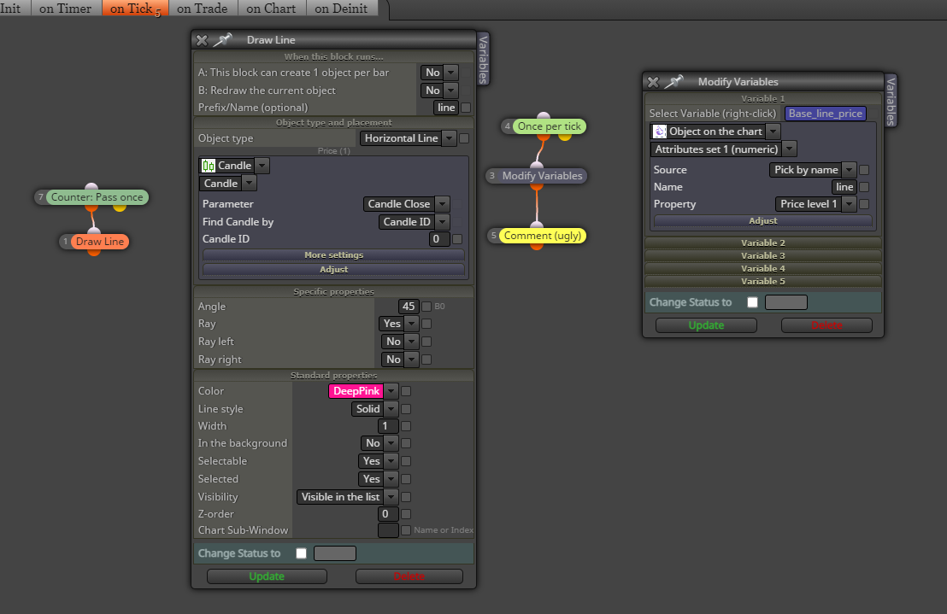The width and height of the screenshot is (947, 614).
Task: Expand the Variable 2 section
Action: pyautogui.click(x=762, y=243)
